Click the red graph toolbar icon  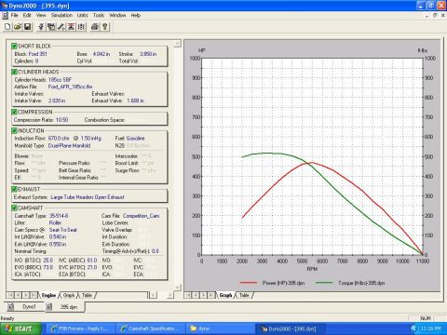pyautogui.click(x=71, y=27)
